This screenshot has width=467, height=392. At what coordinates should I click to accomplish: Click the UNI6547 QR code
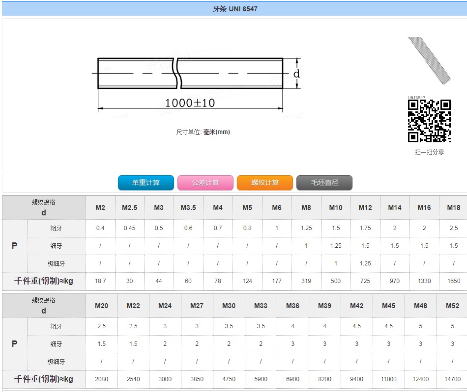(429, 121)
